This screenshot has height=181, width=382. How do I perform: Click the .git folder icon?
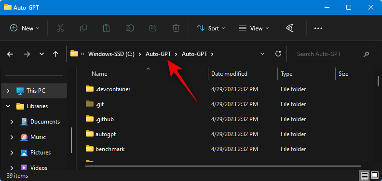coord(90,104)
